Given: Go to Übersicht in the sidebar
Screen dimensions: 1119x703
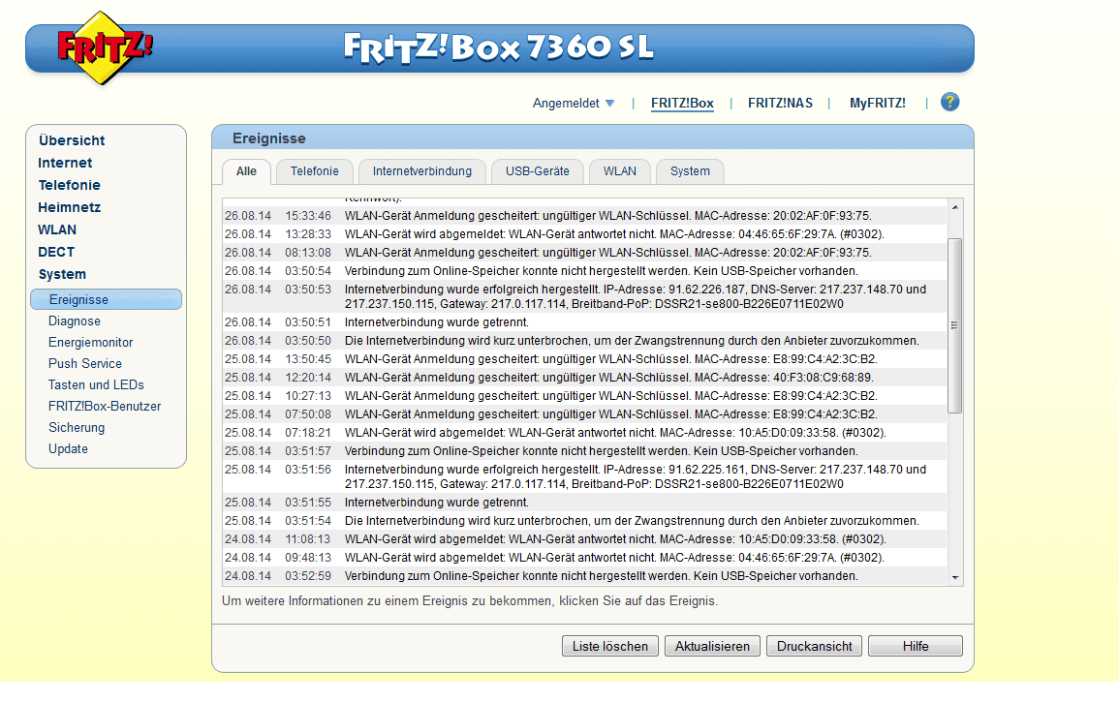Looking at the screenshot, I should coord(72,140).
